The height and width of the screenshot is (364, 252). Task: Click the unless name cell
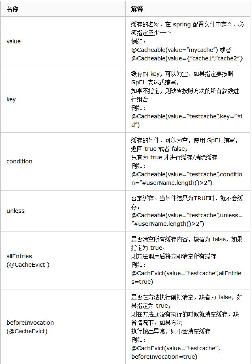[15, 211]
